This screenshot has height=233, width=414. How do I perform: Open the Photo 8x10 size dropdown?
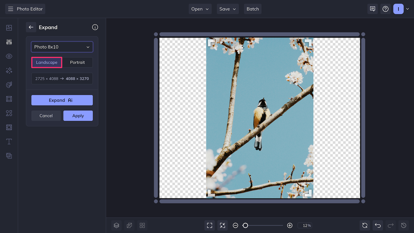[x=62, y=47]
